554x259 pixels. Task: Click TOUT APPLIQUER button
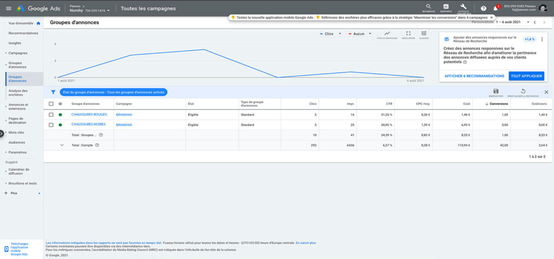526,76
